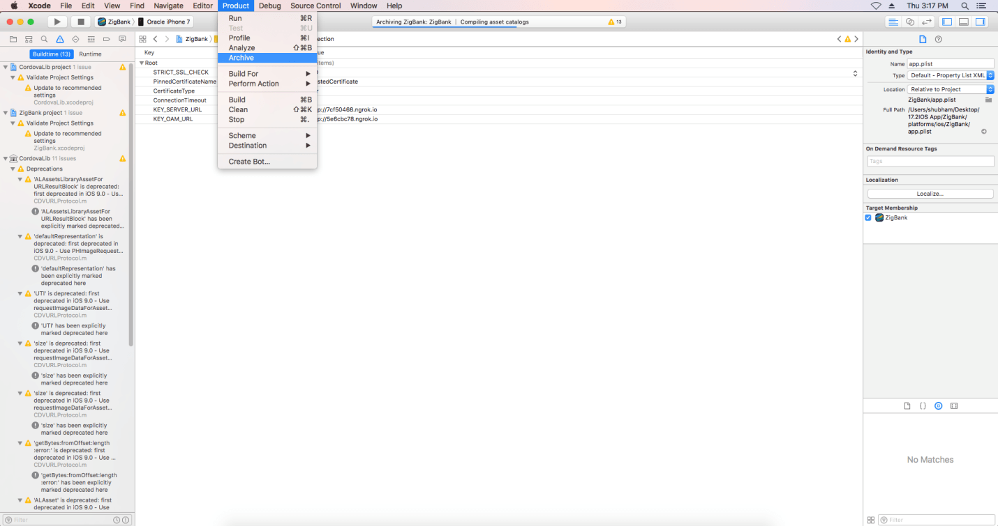Open the Debug menu in the menu bar
Image resolution: width=998 pixels, height=526 pixels.
[269, 6]
